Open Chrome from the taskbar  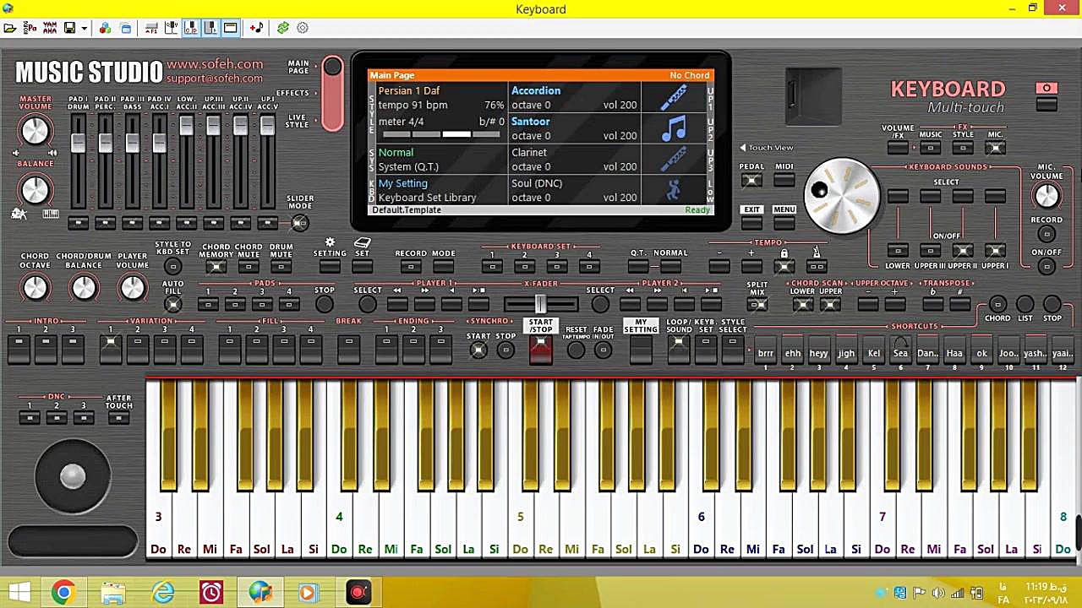coord(63,593)
